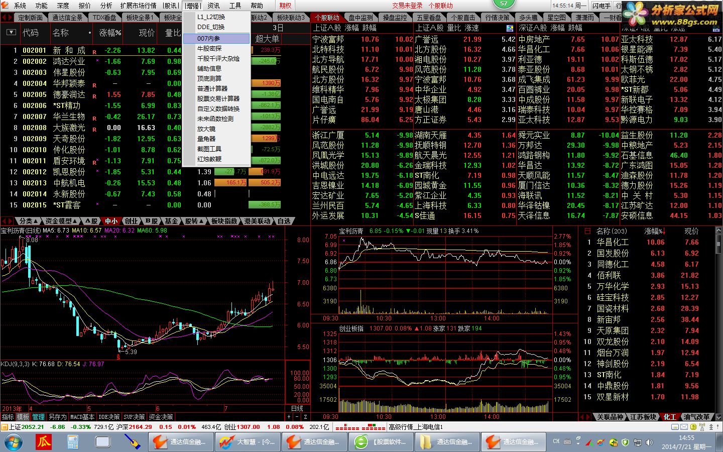Open the 系统 menu in the menu bar
Viewport: 723px width, 452px height.
(20, 6)
